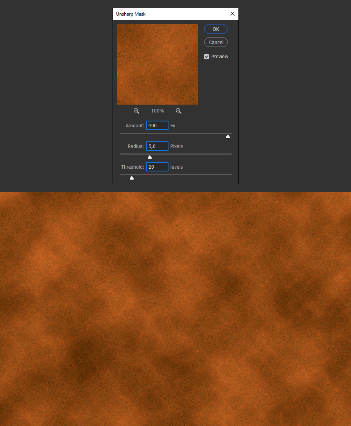Image resolution: width=351 pixels, height=426 pixels.
Task: Confirm with the OK button
Action: click(216, 29)
